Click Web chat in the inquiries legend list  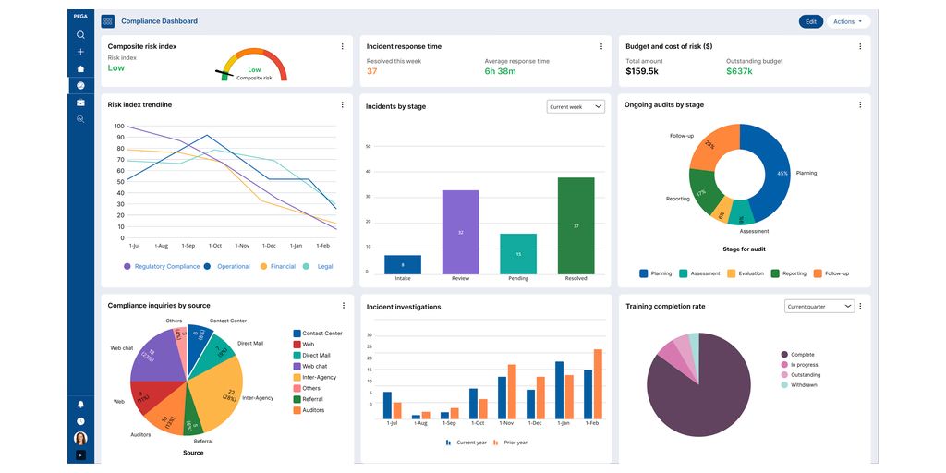coord(310,366)
